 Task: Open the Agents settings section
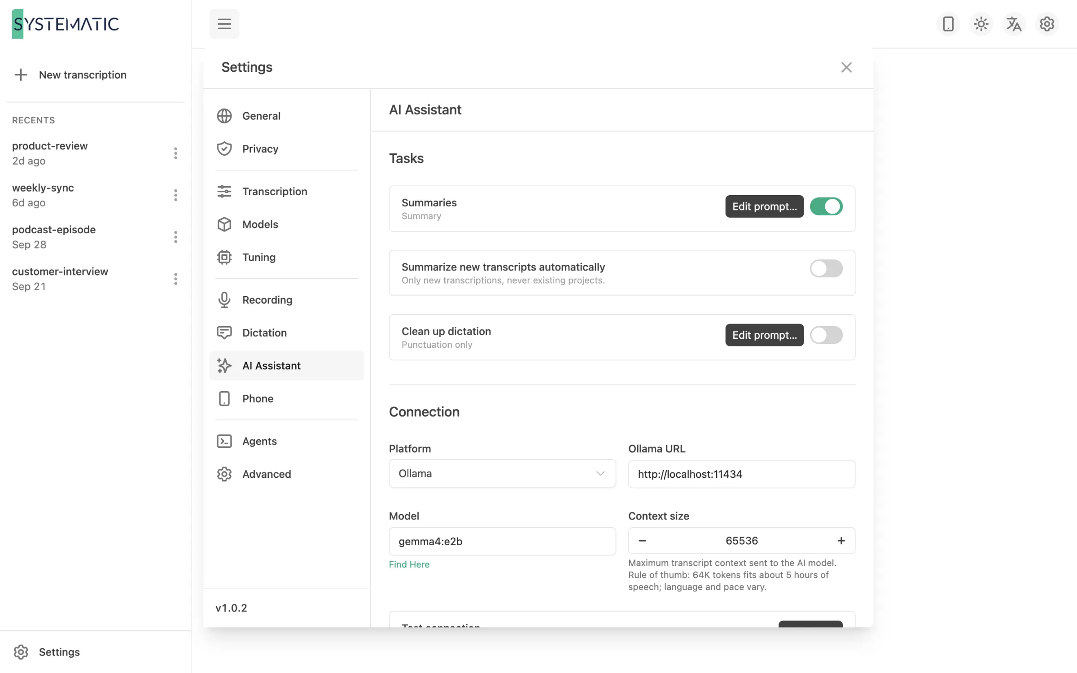tap(287, 441)
